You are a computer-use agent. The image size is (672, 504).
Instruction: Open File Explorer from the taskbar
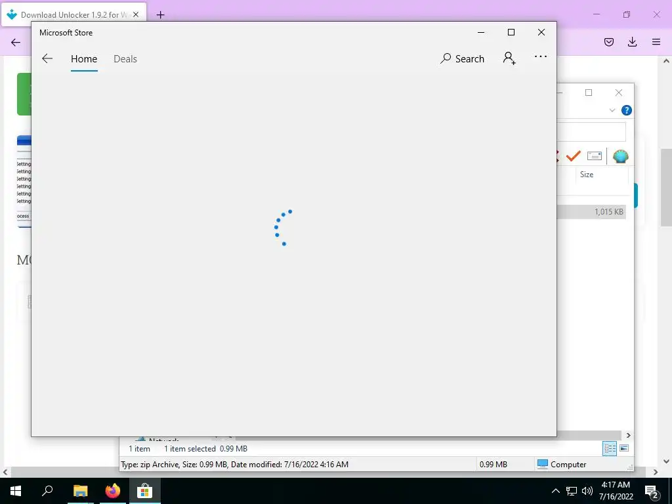(80, 491)
